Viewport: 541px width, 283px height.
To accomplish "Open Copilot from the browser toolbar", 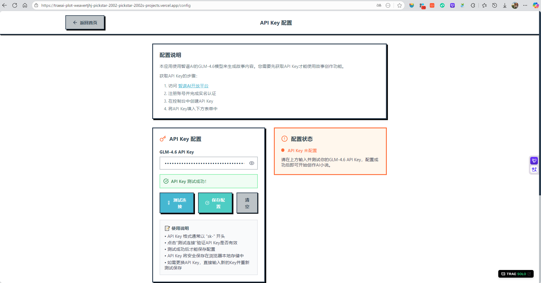I will click(x=535, y=5).
